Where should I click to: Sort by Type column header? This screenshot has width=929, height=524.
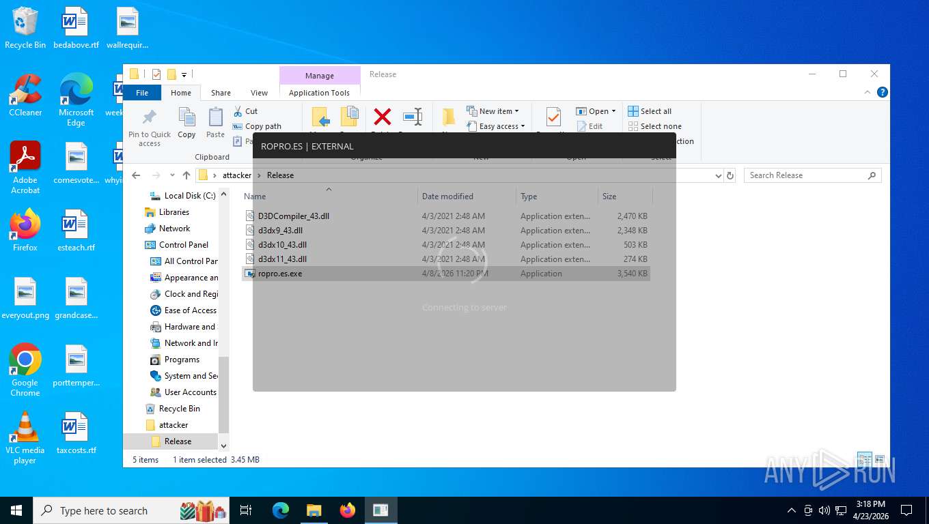point(557,196)
